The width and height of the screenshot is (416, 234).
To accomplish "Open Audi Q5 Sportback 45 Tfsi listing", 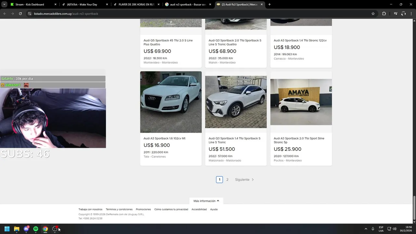I will coord(168,42).
